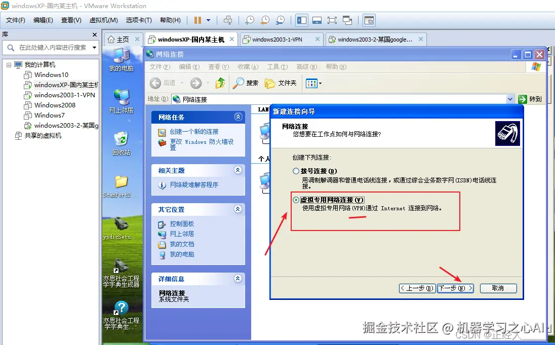
Task: Collapse the 网络任务 panel
Action: [238, 117]
